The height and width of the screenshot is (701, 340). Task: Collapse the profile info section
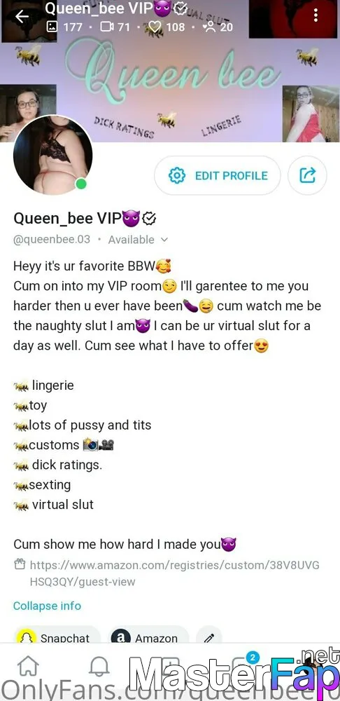point(47,606)
